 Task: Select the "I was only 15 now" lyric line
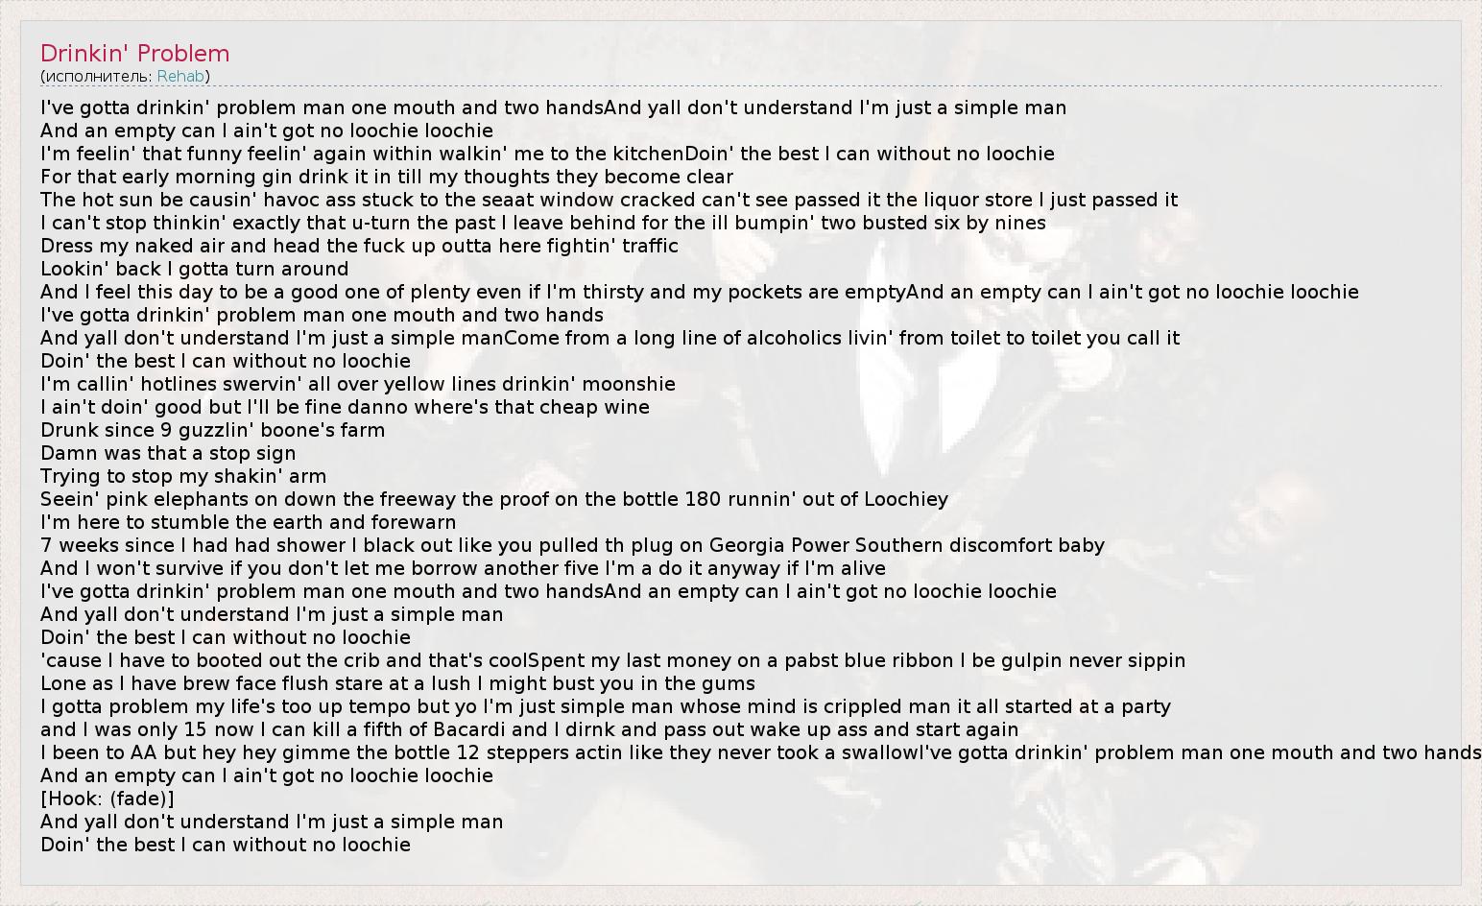click(529, 729)
